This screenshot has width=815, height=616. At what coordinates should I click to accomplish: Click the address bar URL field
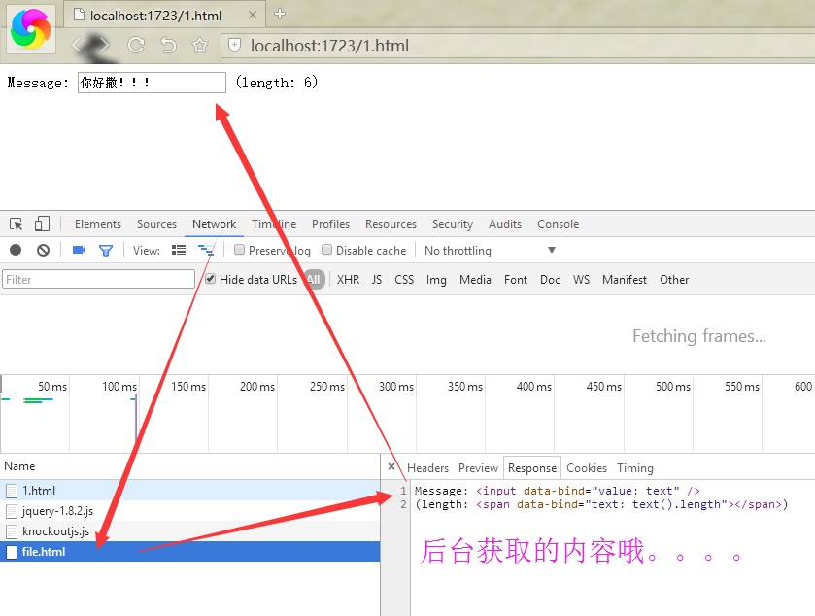pyautogui.click(x=520, y=46)
